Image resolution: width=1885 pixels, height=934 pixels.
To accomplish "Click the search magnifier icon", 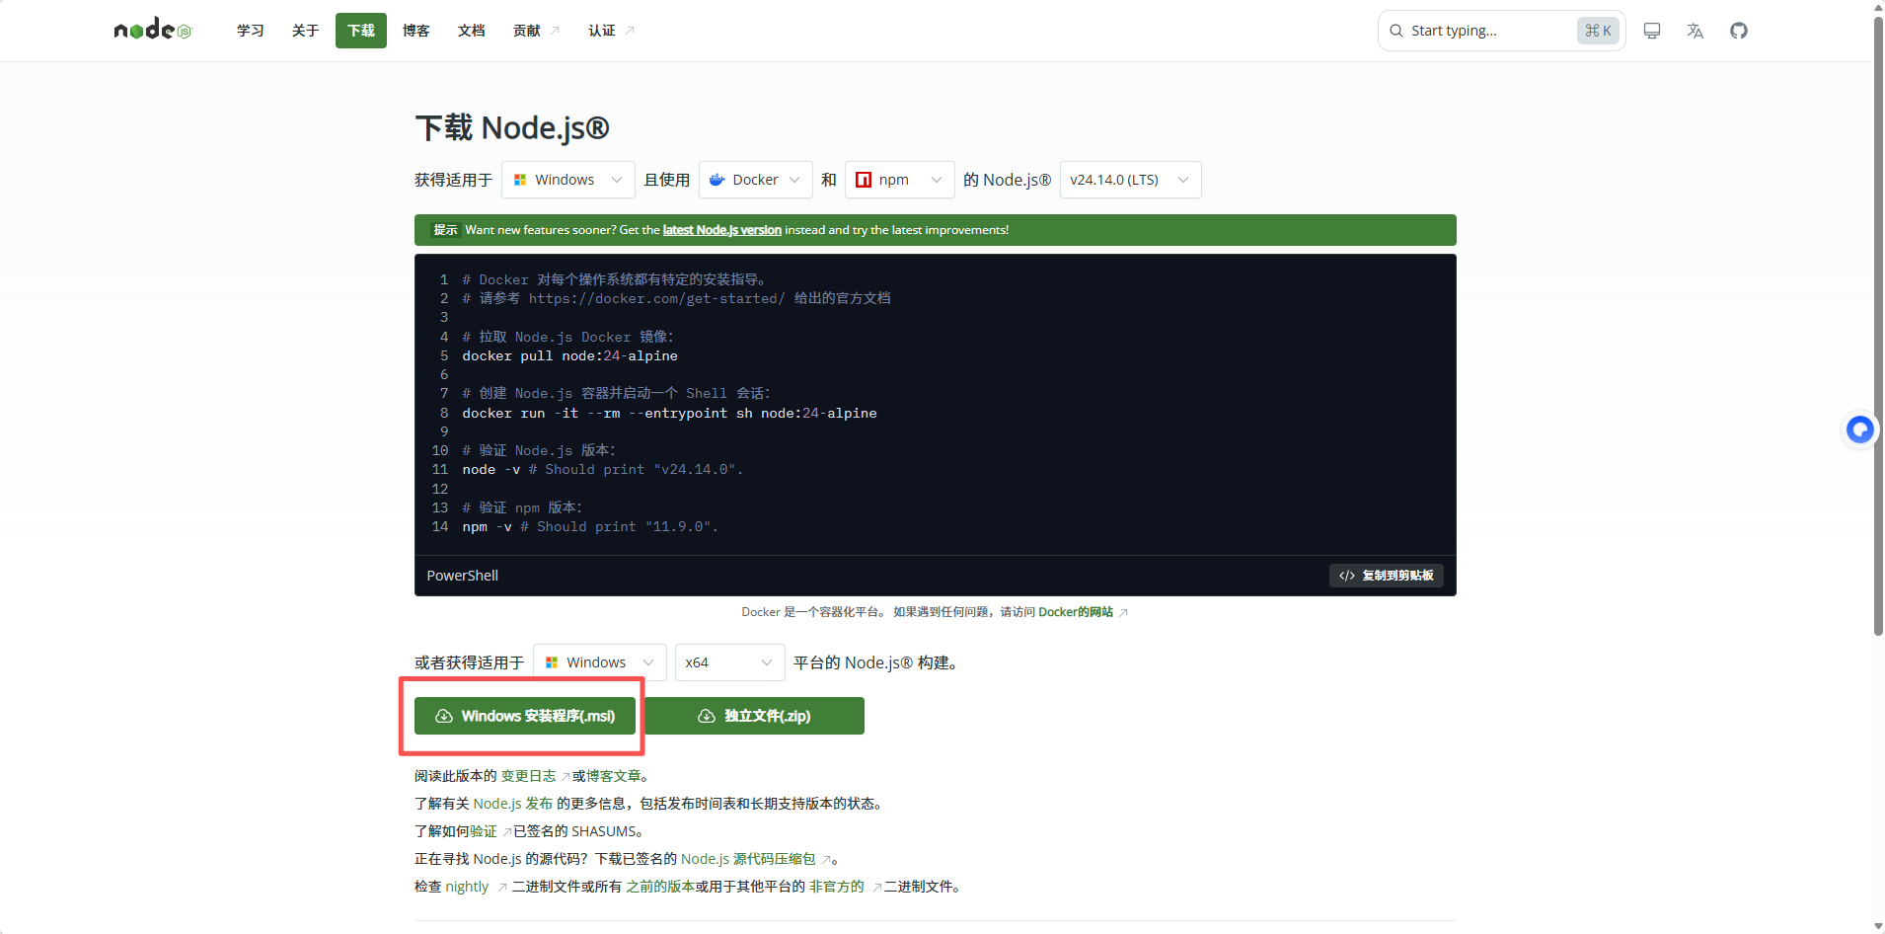I will point(1396,31).
